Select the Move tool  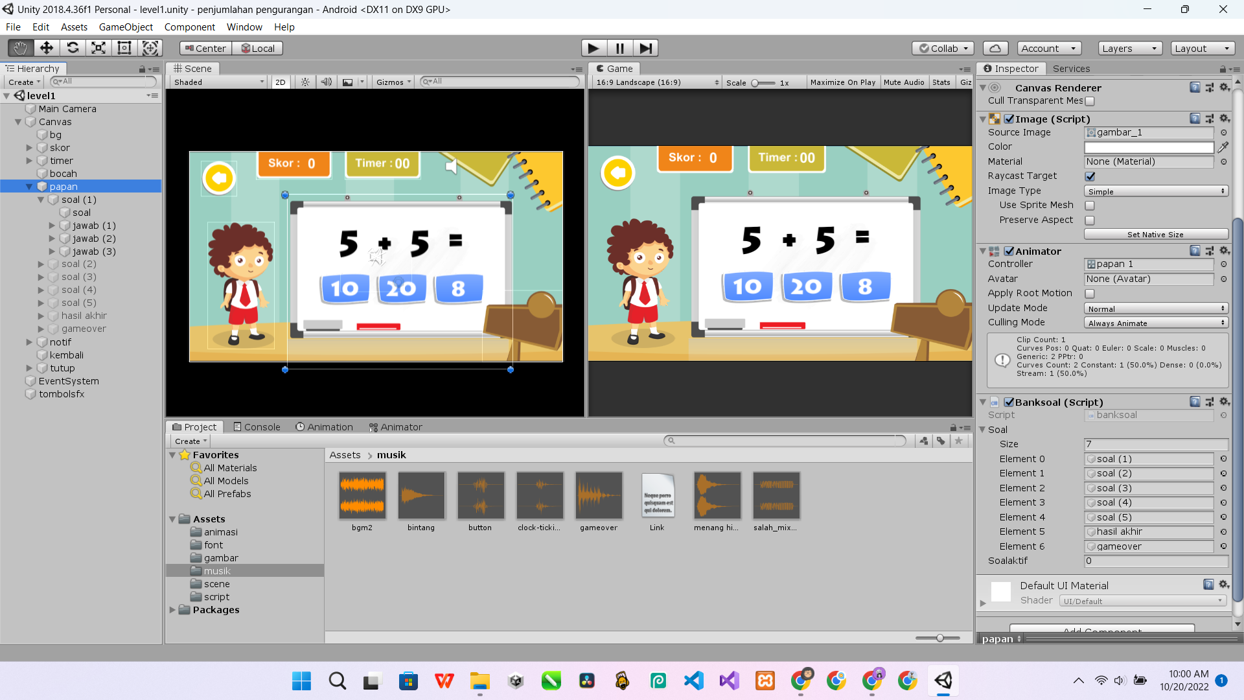point(46,48)
